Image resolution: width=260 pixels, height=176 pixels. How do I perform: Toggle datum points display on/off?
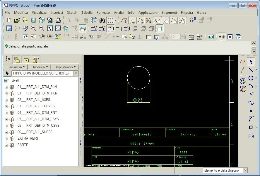(x=141, y=20)
